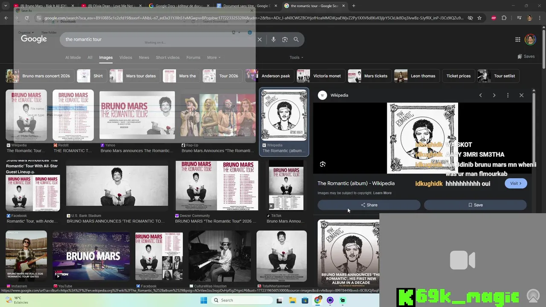Open the Saves collection
546x307 pixels.
(x=526, y=56)
